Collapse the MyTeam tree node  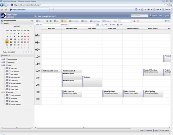2,92
